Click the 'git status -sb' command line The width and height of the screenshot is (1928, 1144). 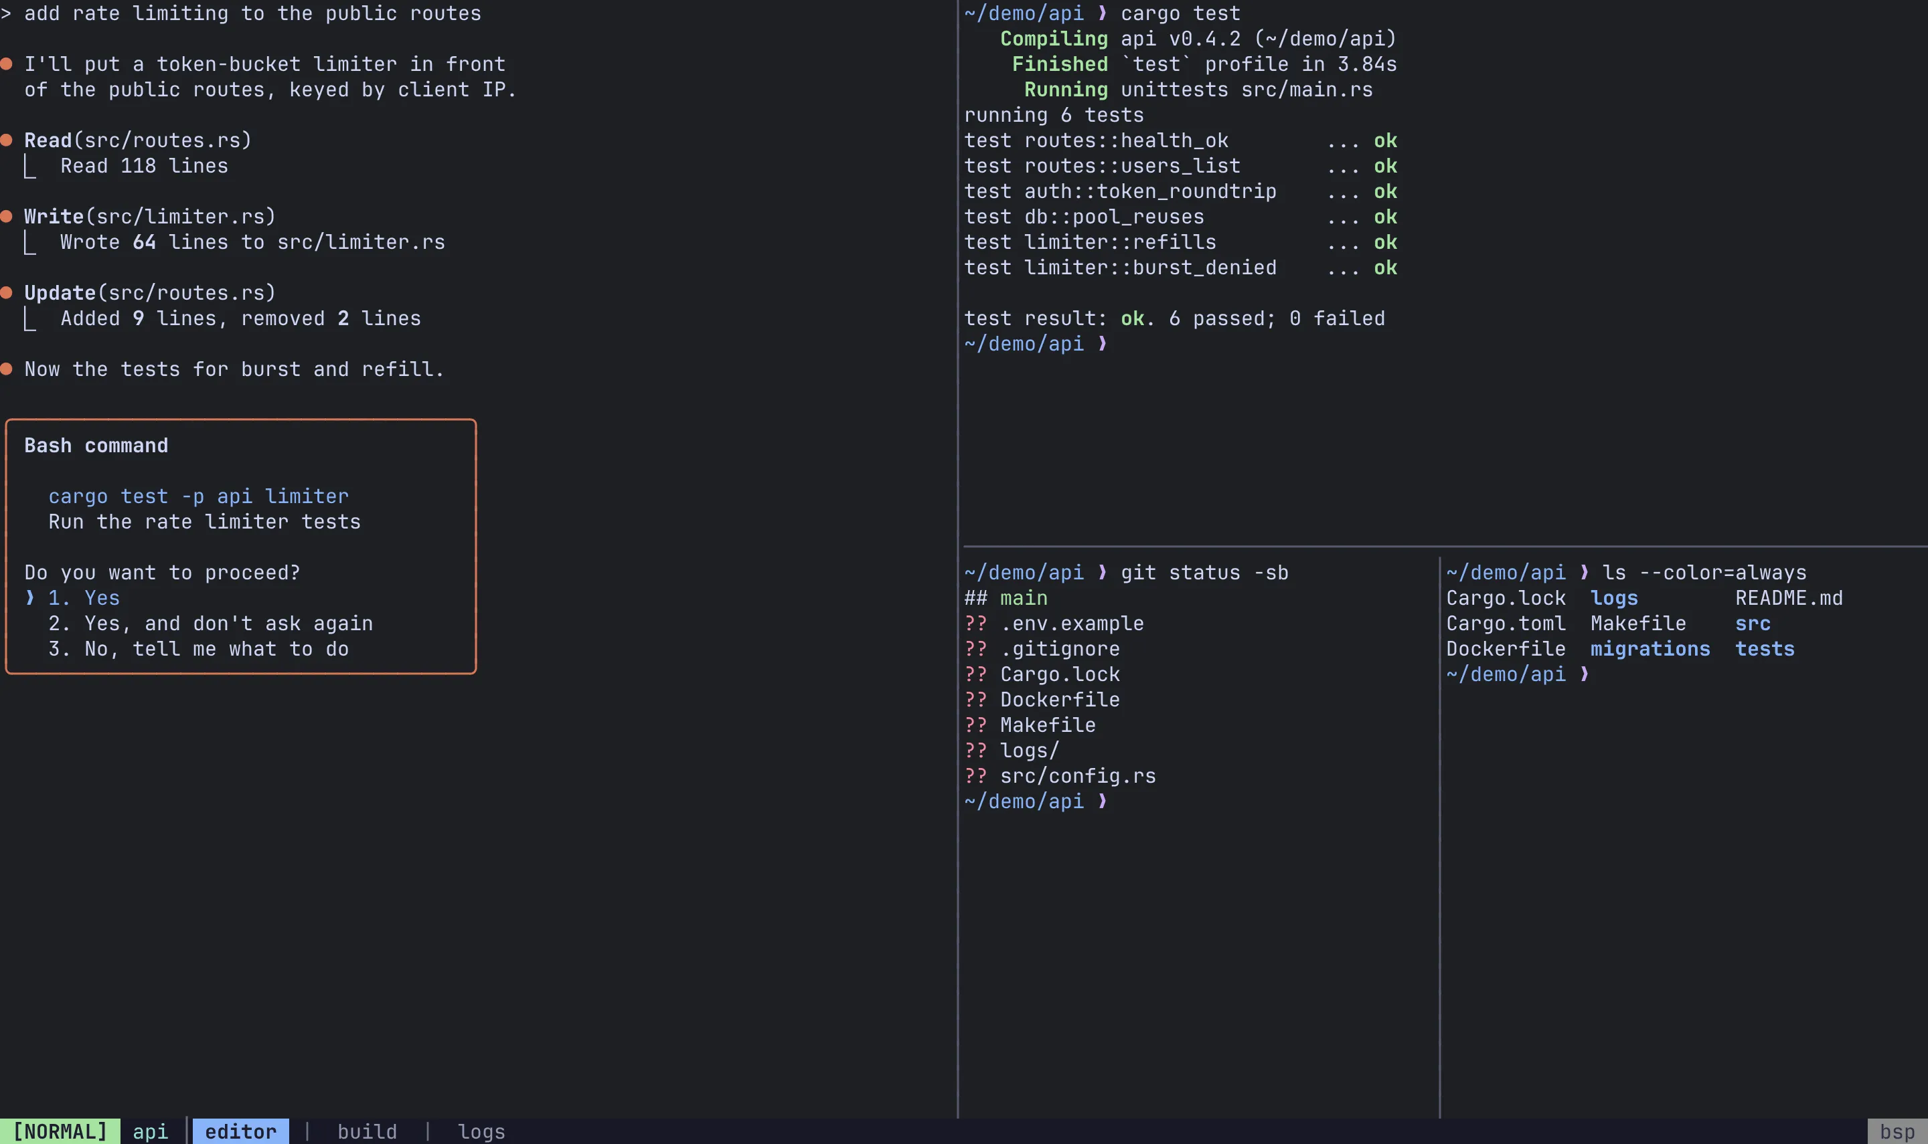(1127, 573)
